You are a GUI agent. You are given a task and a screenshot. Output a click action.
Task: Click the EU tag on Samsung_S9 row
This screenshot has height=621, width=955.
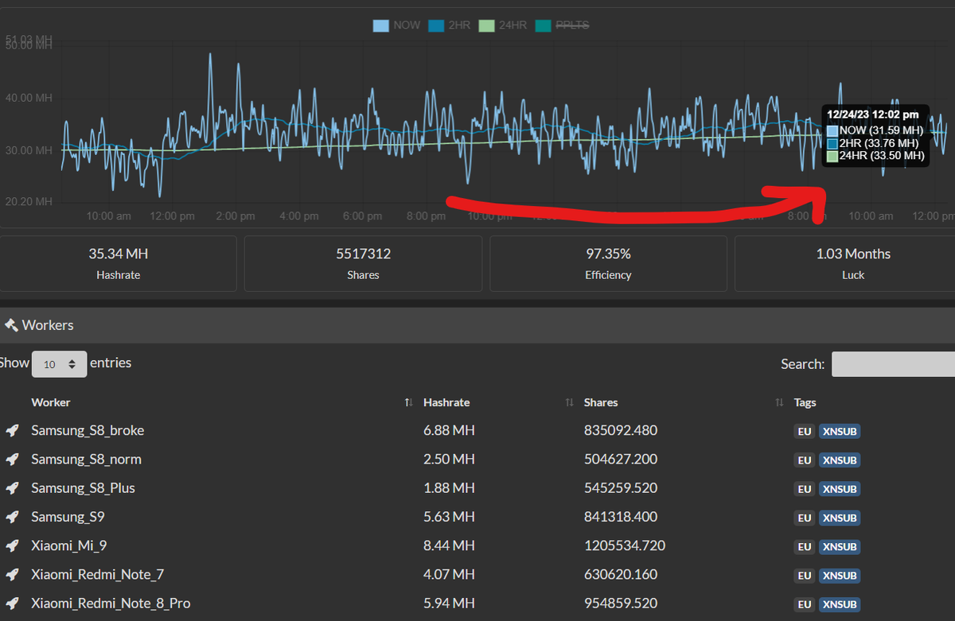click(x=805, y=518)
